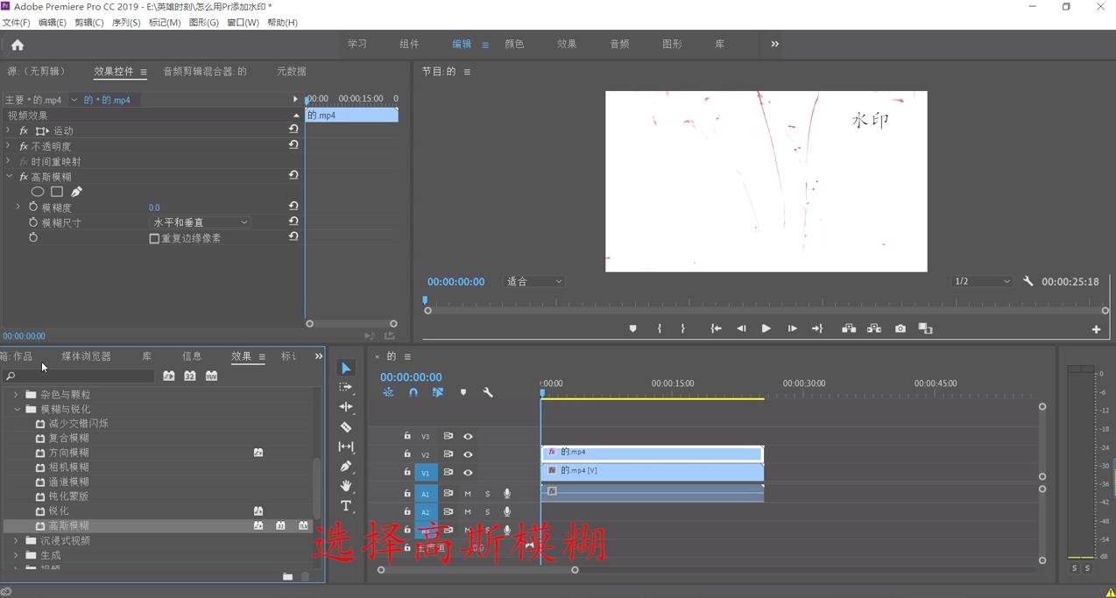
Task: Click the Home icon
Action: pos(18,45)
